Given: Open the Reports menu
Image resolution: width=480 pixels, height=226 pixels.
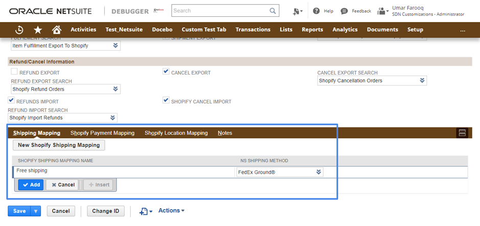Looking at the screenshot, I should (x=312, y=30).
